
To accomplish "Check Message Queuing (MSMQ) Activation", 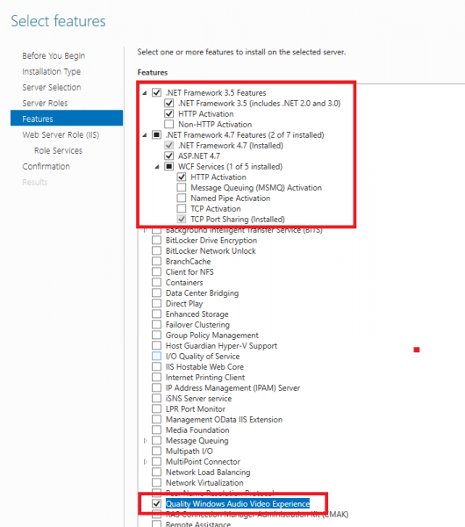I will pos(182,187).
